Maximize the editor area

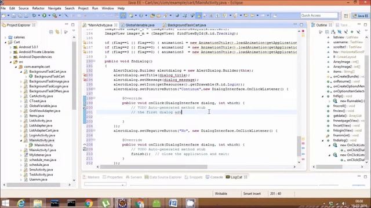coord(301,24)
